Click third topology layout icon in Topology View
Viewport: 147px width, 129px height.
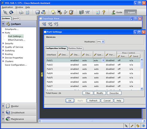(56, 24)
